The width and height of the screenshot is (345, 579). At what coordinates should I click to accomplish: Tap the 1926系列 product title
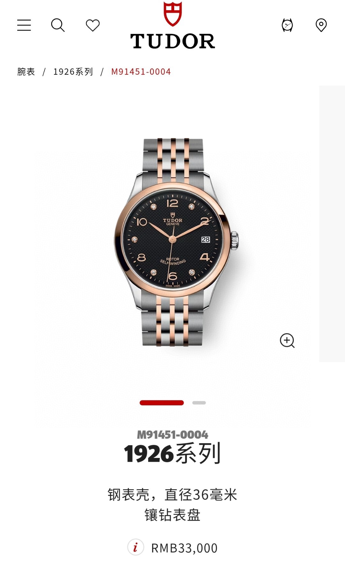[x=172, y=454]
